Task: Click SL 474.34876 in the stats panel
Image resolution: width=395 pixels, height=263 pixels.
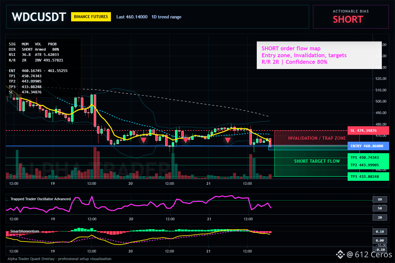Action: [25, 92]
